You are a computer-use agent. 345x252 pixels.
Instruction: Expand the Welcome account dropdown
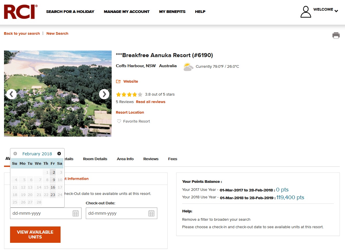pyautogui.click(x=336, y=11)
